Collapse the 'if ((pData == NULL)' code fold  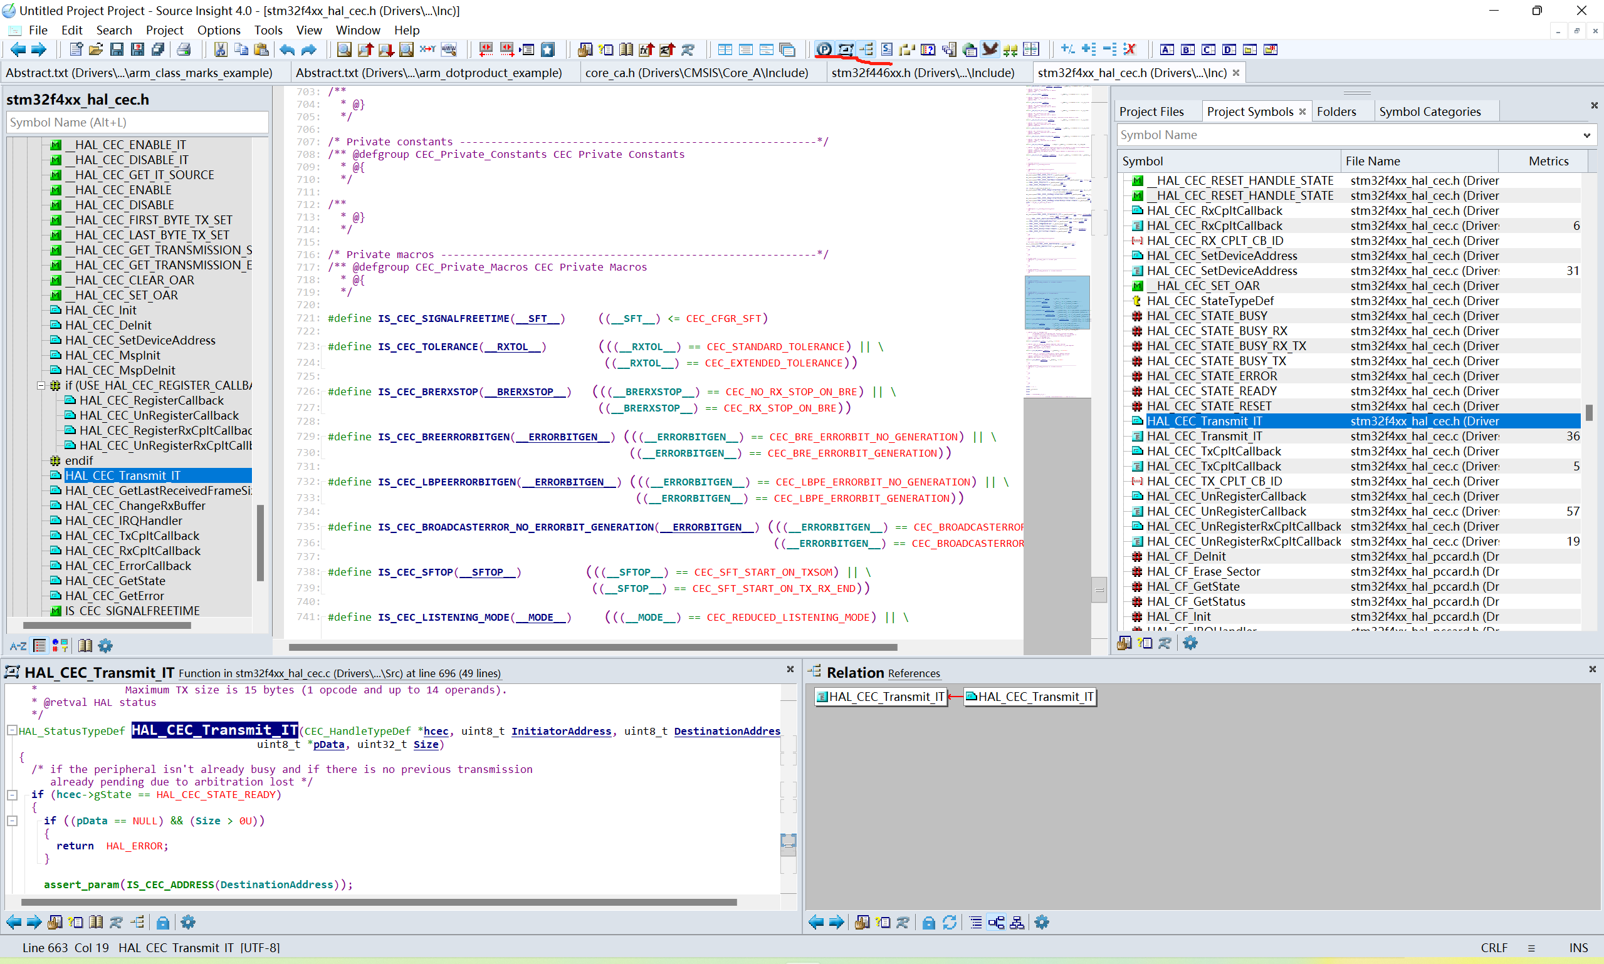point(12,821)
